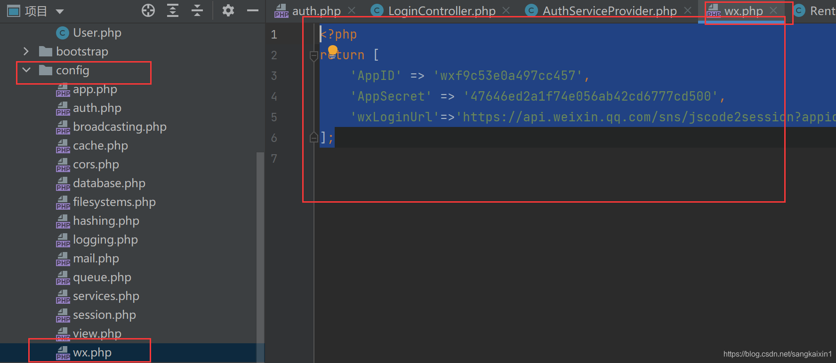
Task: Open filesystems.php file
Action: pos(114,202)
